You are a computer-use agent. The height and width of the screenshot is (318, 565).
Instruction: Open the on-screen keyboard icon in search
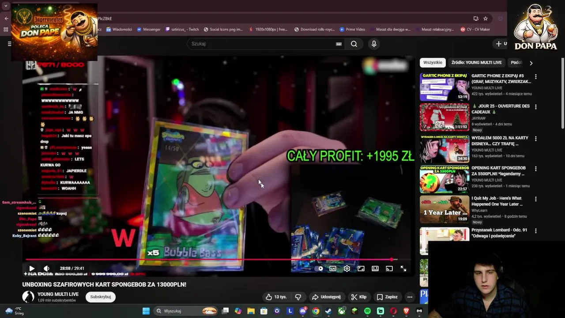coord(339,44)
